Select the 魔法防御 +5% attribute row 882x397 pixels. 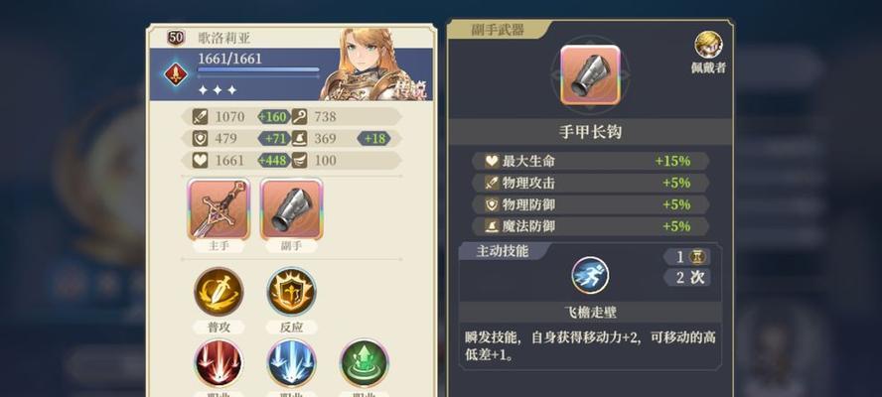pyautogui.click(x=590, y=226)
